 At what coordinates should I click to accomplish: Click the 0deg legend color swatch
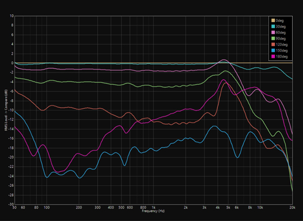pos(273,21)
